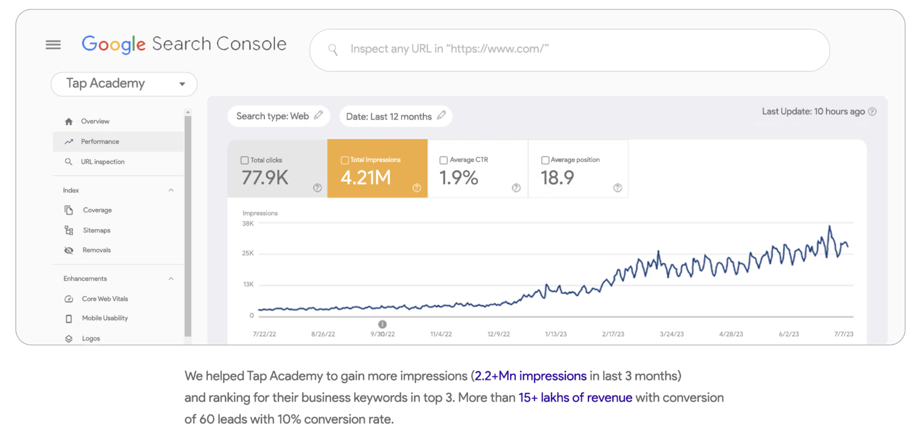Viewport: 922px width, 438px height.
Task: Click the Mobile Usability phone icon
Action: (69, 319)
